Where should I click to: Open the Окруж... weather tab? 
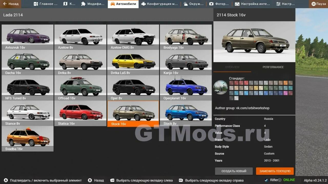(x=193, y=4)
